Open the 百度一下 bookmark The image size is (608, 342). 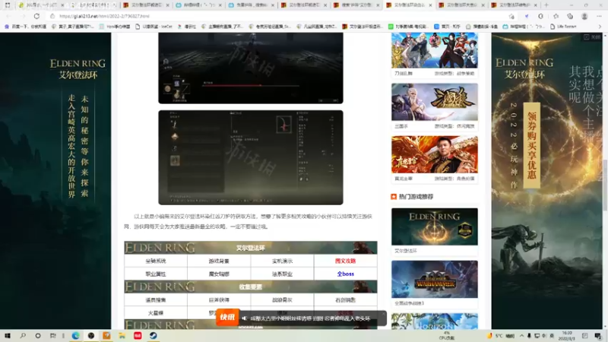tap(25, 27)
